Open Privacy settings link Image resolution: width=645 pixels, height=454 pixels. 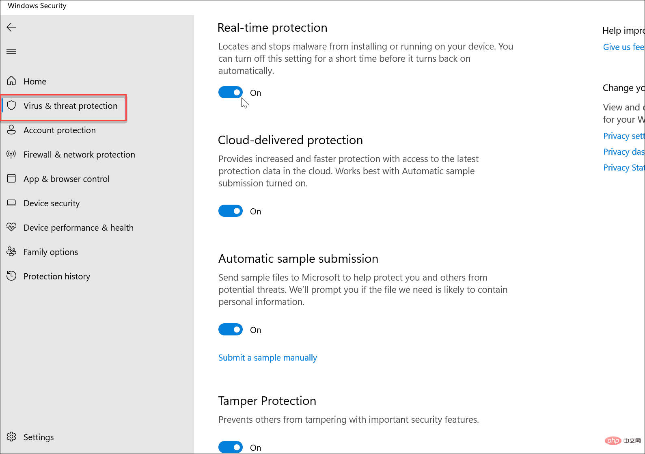(623, 136)
